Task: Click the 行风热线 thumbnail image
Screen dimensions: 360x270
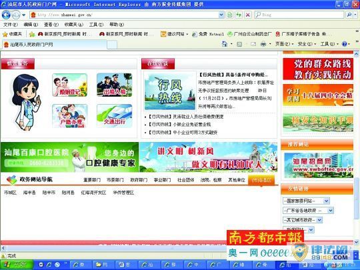Action: point(170,91)
